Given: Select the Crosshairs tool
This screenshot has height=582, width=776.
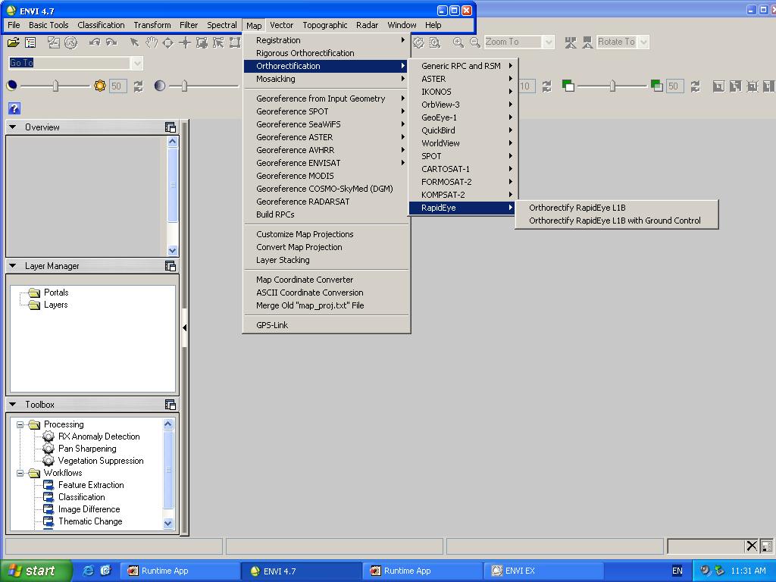Looking at the screenshot, I should (x=185, y=43).
